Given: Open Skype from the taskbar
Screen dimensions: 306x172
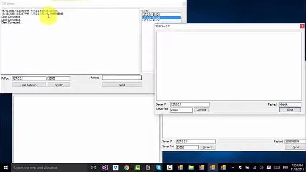Looking at the screenshot, I should pyautogui.click(x=159, y=168).
